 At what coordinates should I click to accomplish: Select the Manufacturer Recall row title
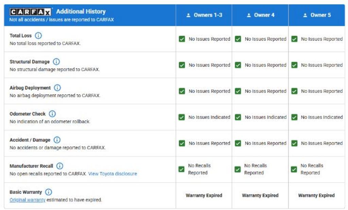click(31, 166)
